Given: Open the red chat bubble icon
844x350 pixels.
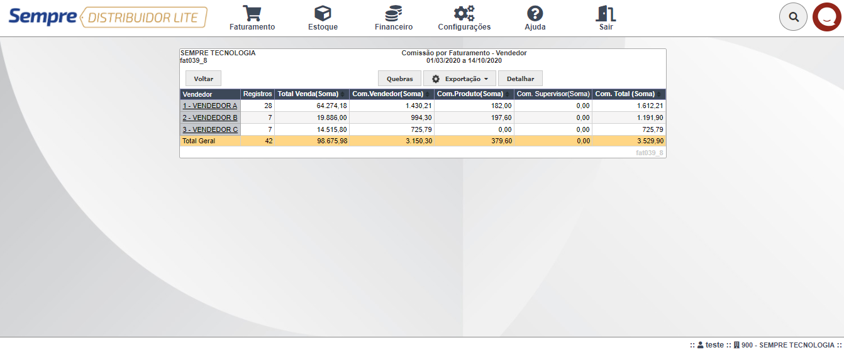Looking at the screenshot, I should click(828, 17).
